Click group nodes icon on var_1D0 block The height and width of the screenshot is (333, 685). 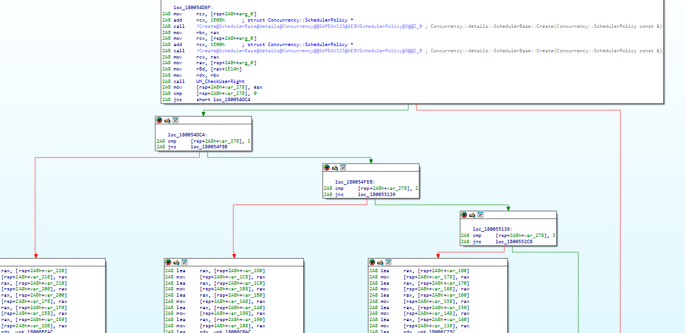point(185,262)
